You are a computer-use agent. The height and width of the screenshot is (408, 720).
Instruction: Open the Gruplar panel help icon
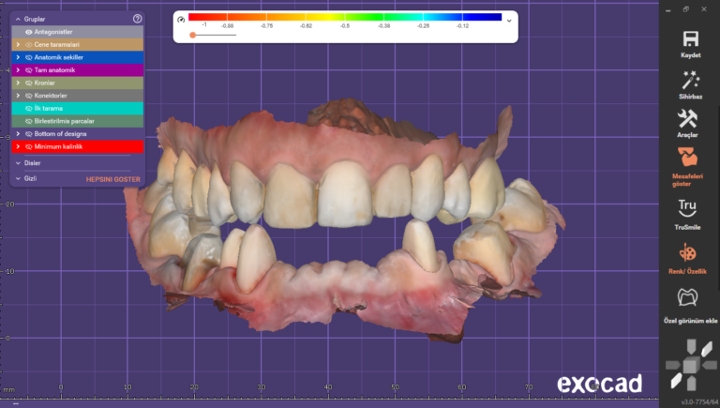click(x=138, y=19)
